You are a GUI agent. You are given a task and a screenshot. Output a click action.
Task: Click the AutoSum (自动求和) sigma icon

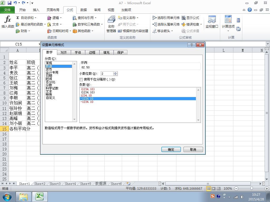pos(18,18)
